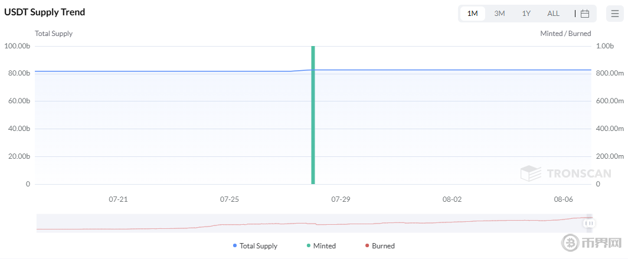The image size is (628, 259).
Task: Grab the range slider handle at right end
Action: coord(588,223)
